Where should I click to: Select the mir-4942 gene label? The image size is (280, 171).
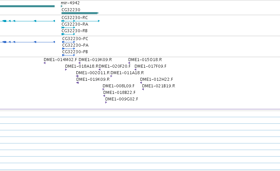70,3
